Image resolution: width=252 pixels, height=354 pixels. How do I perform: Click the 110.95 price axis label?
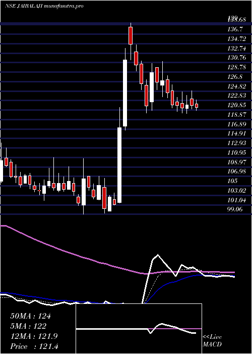[x=237, y=153]
